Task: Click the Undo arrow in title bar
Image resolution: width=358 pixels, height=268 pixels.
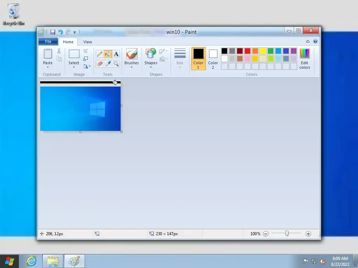Action: click(60, 32)
